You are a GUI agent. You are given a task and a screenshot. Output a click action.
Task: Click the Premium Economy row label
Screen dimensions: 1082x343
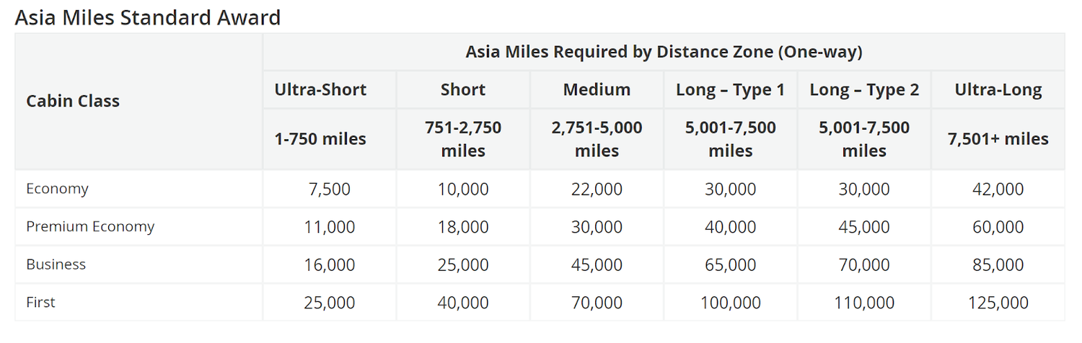tap(90, 226)
